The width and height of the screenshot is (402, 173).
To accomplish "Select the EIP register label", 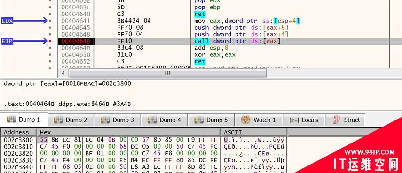I will pos(7,41).
